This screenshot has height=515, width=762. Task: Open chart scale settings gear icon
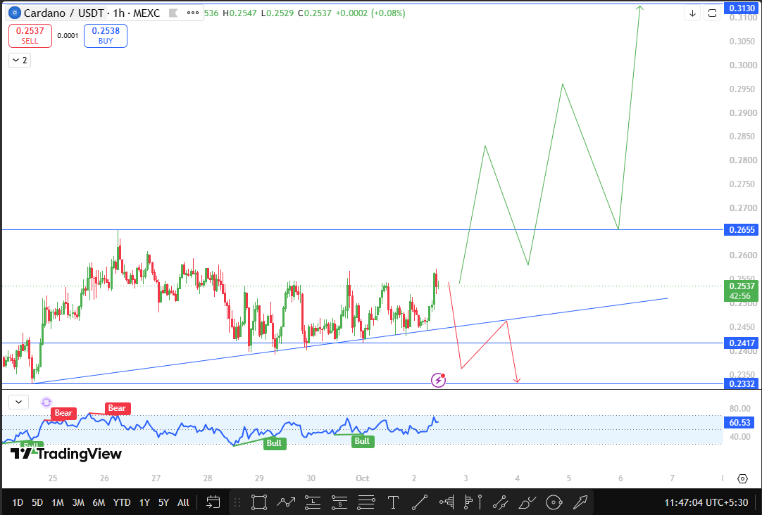point(742,478)
